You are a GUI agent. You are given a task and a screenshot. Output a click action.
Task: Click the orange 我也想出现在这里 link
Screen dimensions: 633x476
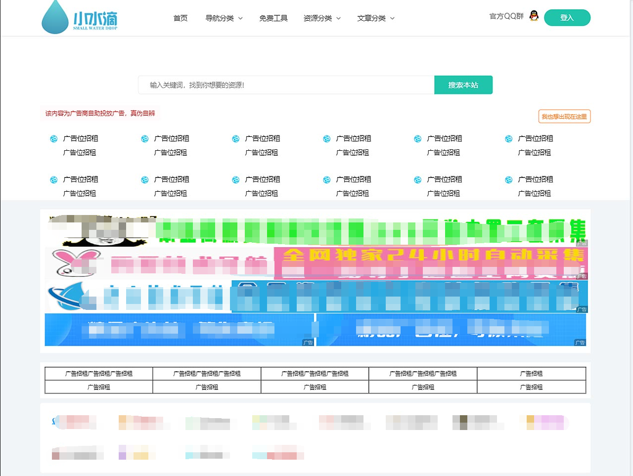tap(564, 117)
